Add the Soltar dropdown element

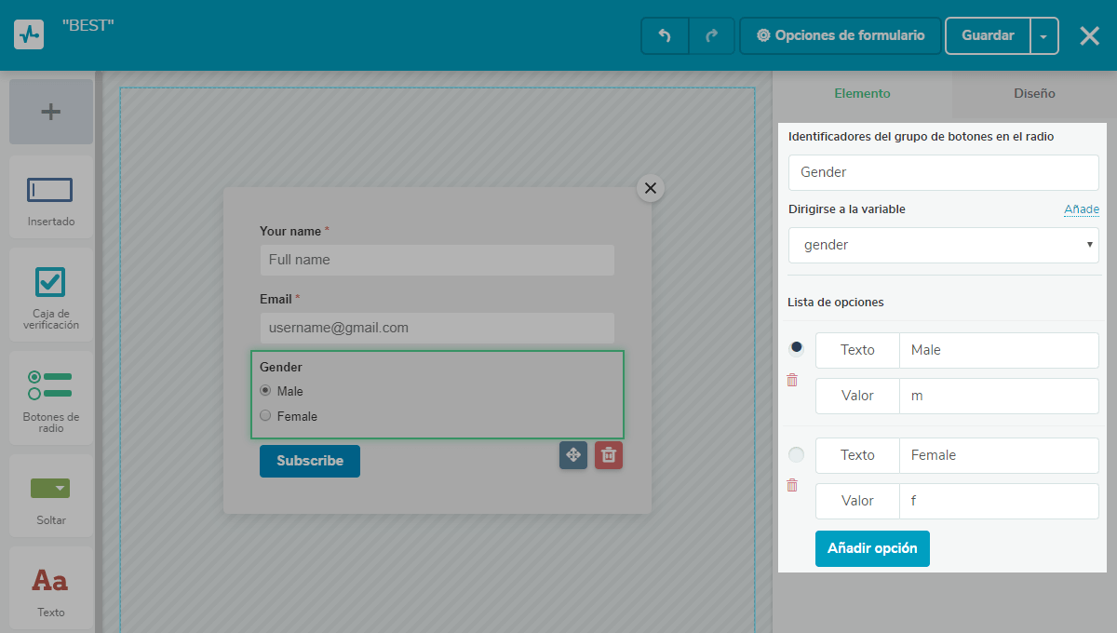[x=51, y=495]
